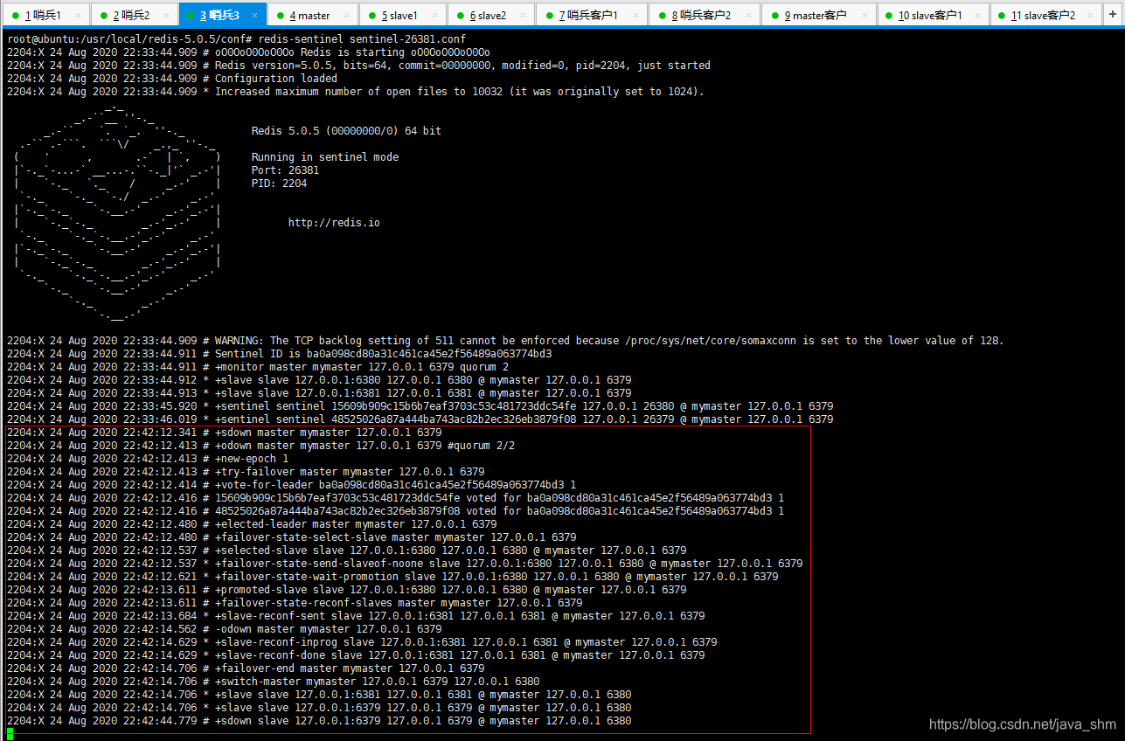1125x741 pixels.
Task: Switch to tab 1 哨兵1
Action: pyautogui.click(x=45, y=16)
